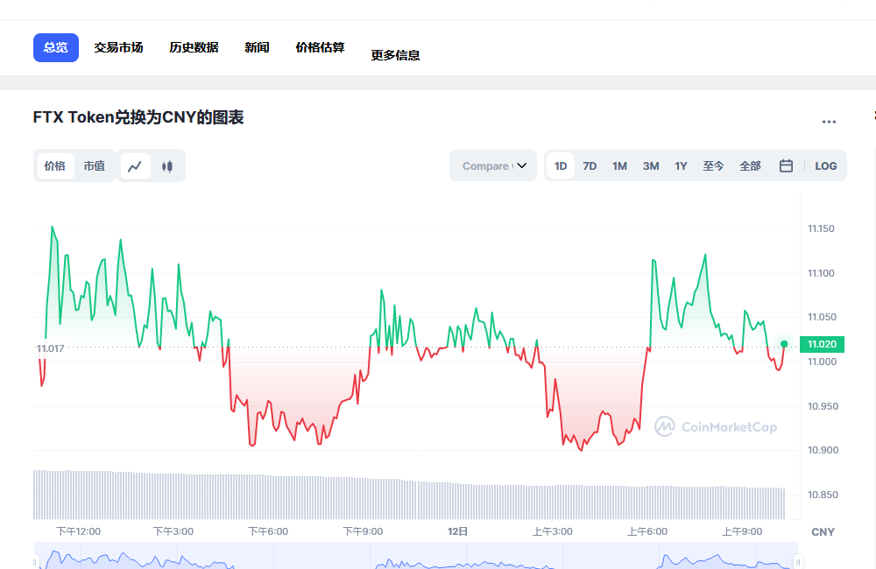
Task: Open the 更多信息 tab
Action: tap(396, 55)
